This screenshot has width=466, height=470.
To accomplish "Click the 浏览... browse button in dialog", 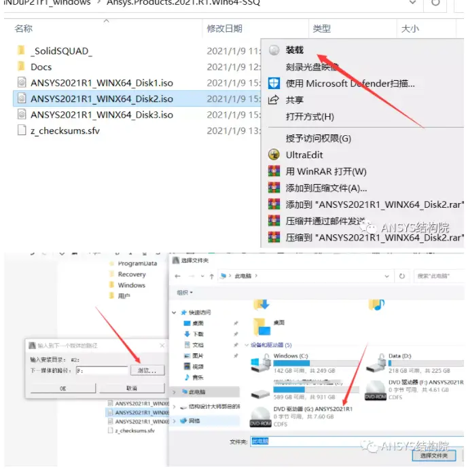I will tap(147, 370).
